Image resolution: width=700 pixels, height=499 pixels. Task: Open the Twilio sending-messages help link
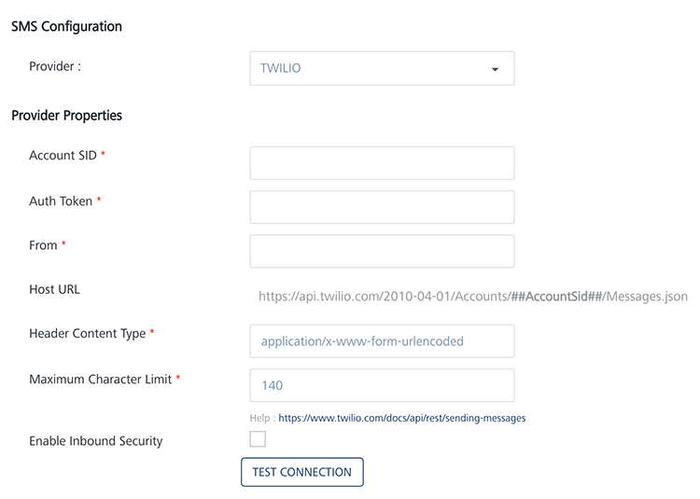pos(401,419)
